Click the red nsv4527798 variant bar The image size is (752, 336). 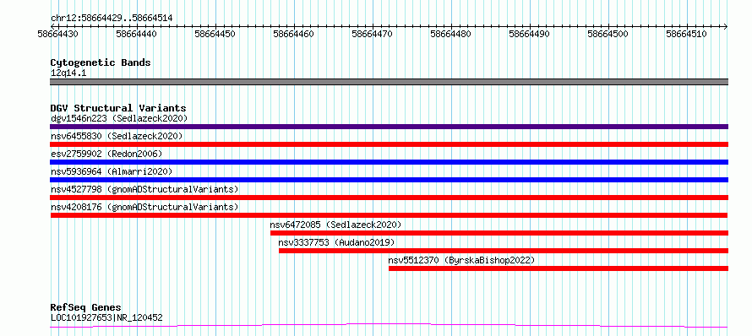389,198
